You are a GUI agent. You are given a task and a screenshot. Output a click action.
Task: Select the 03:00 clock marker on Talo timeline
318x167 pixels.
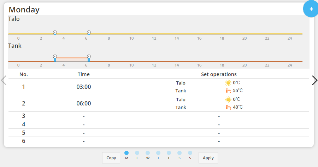click(55, 32)
